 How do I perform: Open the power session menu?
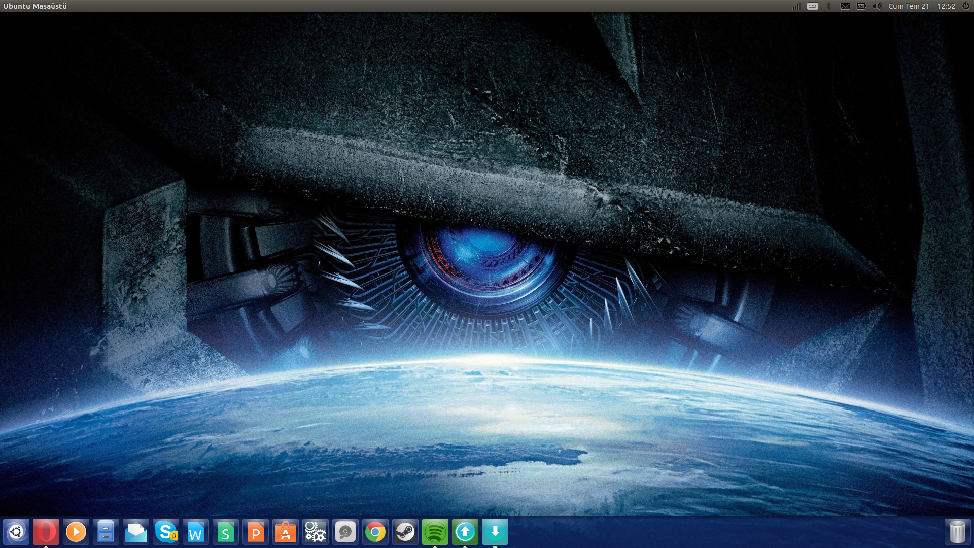[966, 6]
